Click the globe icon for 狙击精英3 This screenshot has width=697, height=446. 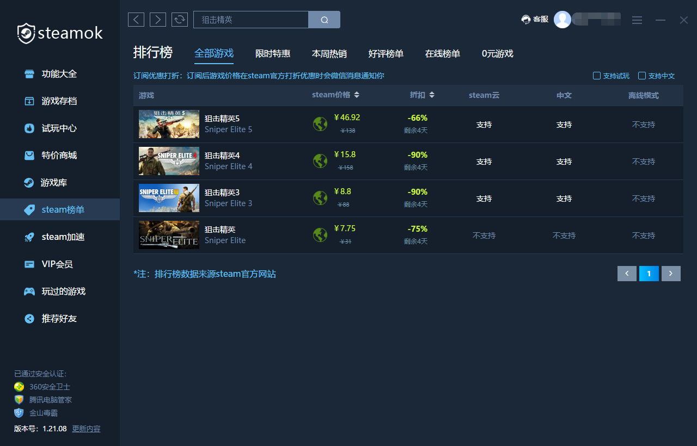point(320,198)
